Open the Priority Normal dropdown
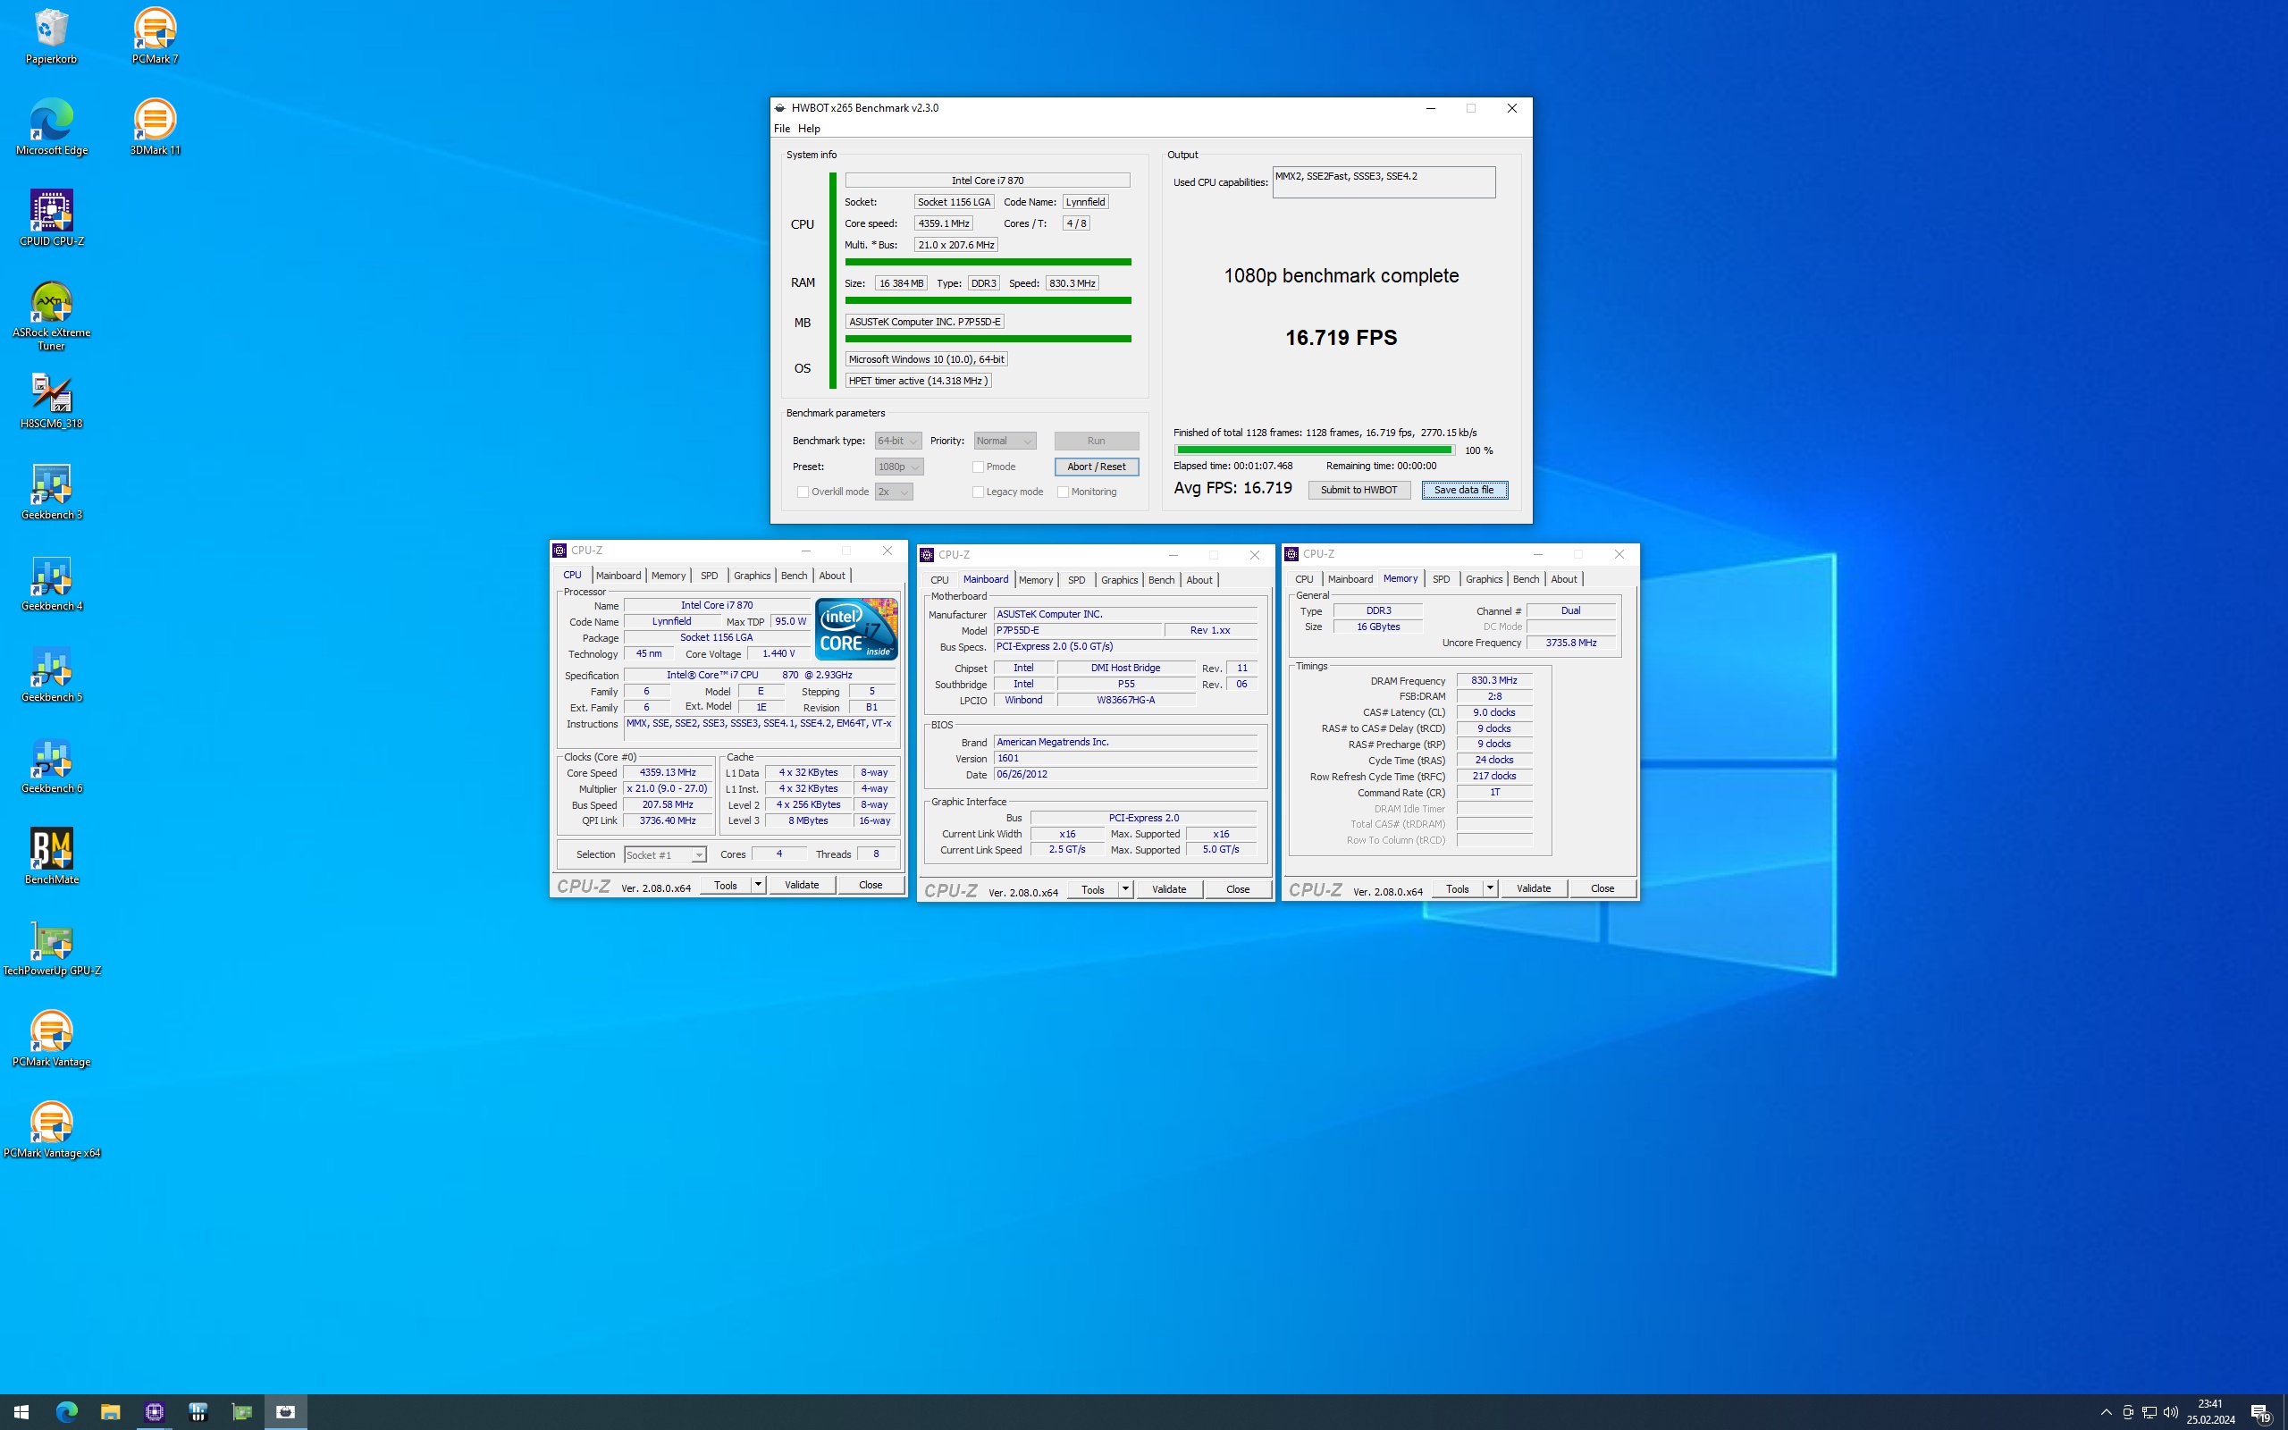This screenshot has width=2288, height=1430. [1005, 441]
